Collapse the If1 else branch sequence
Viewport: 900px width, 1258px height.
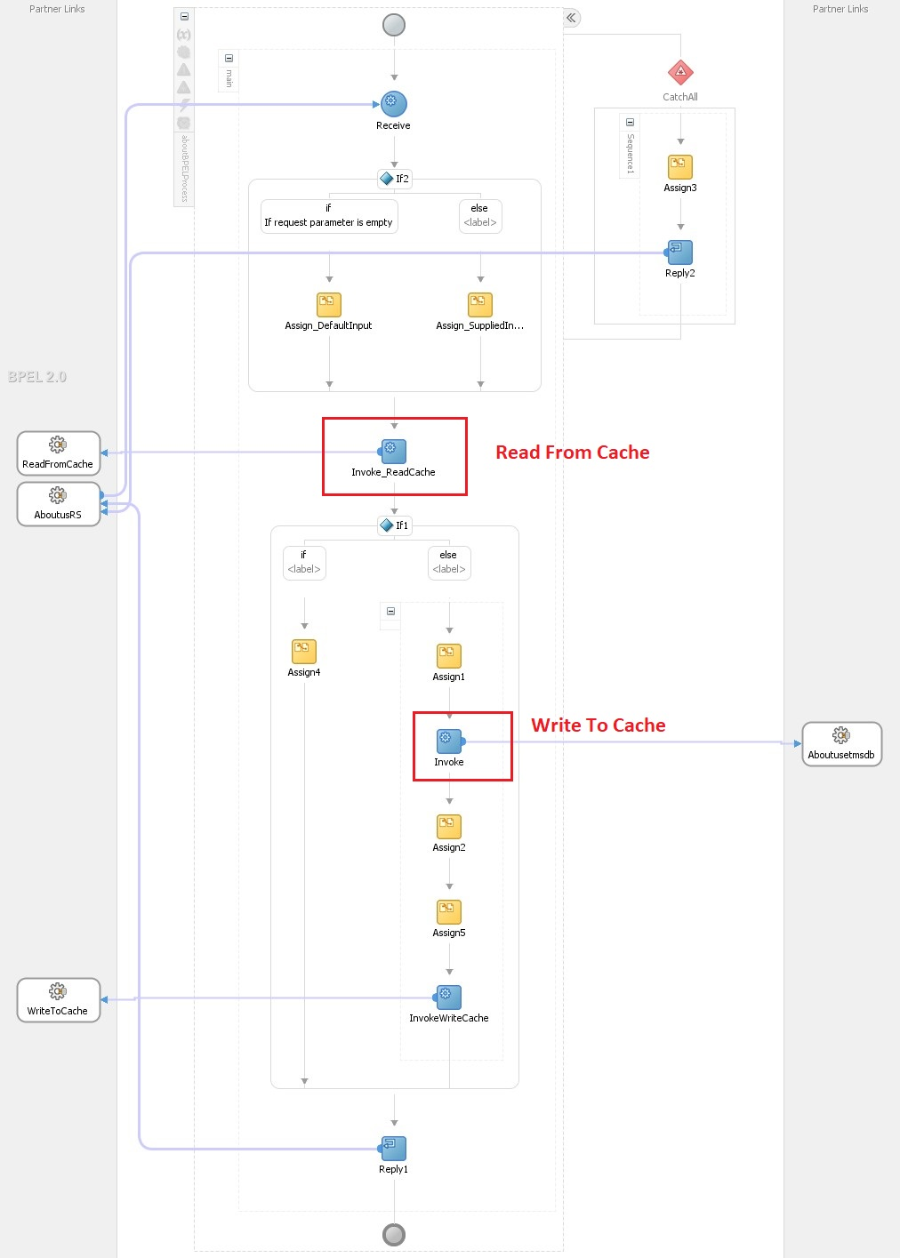pyautogui.click(x=390, y=611)
